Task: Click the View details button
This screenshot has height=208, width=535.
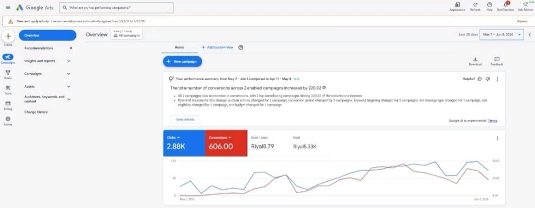Action: tap(185, 120)
